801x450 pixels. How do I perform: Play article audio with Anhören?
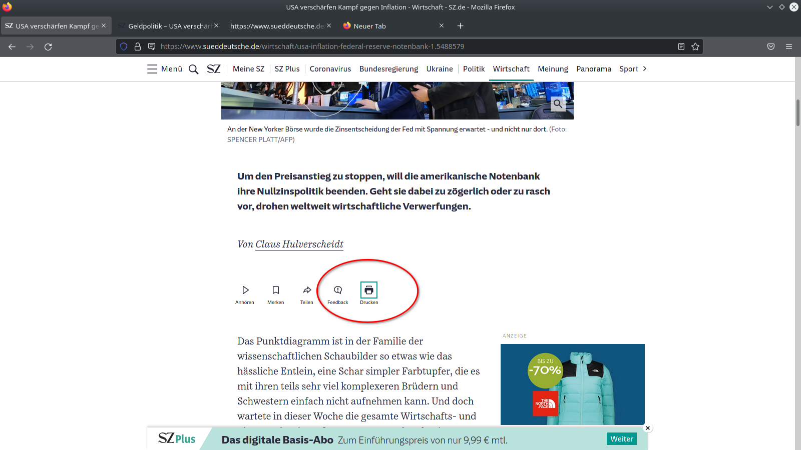[245, 290]
